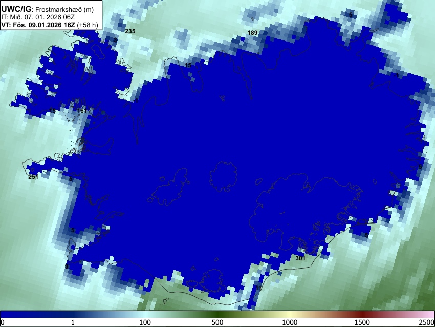Click the colour bar label 2500

[x=427, y=322]
